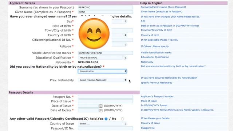Click the 'Educational Qualification' field label
Image resolution: width=233 pixels, height=131 pixels.
[53, 57]
